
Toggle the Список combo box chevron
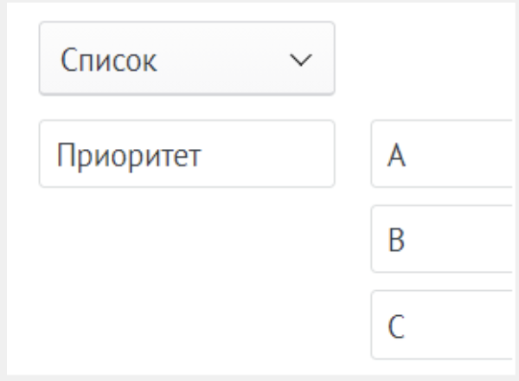pyautogui.click(x=299, y=60)
